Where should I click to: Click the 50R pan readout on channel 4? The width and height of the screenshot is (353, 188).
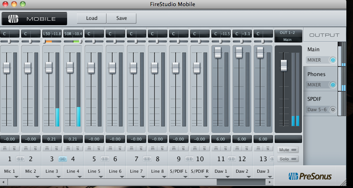68,34
